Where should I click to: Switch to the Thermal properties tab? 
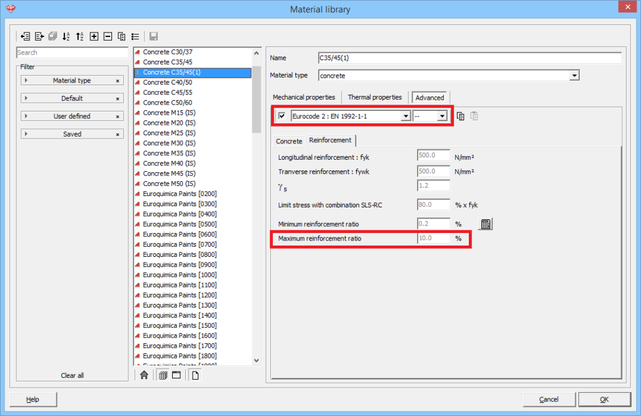coord(374,97)
